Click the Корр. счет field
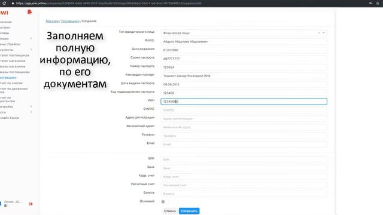 click(244, 177)
